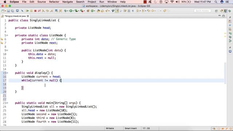This screenshot has height=131, width=233.
Task: Click the 'Smart Insert' status bar entry
Action: 131,128
